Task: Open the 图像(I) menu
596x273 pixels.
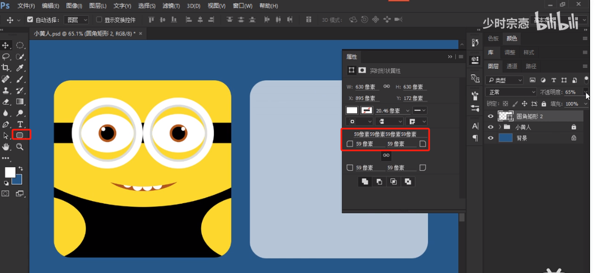Action: [74, 5]
